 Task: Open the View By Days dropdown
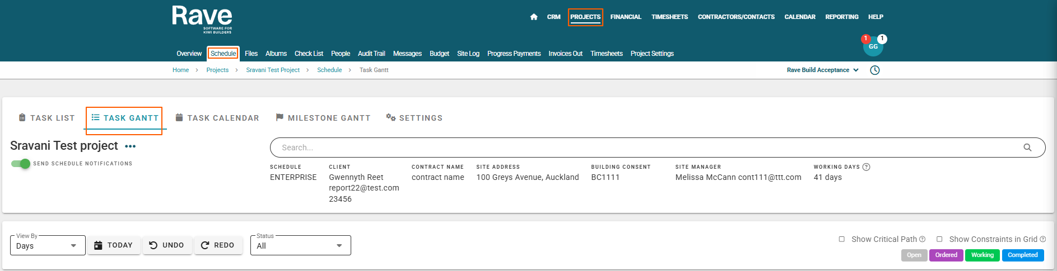coord(48,246)
